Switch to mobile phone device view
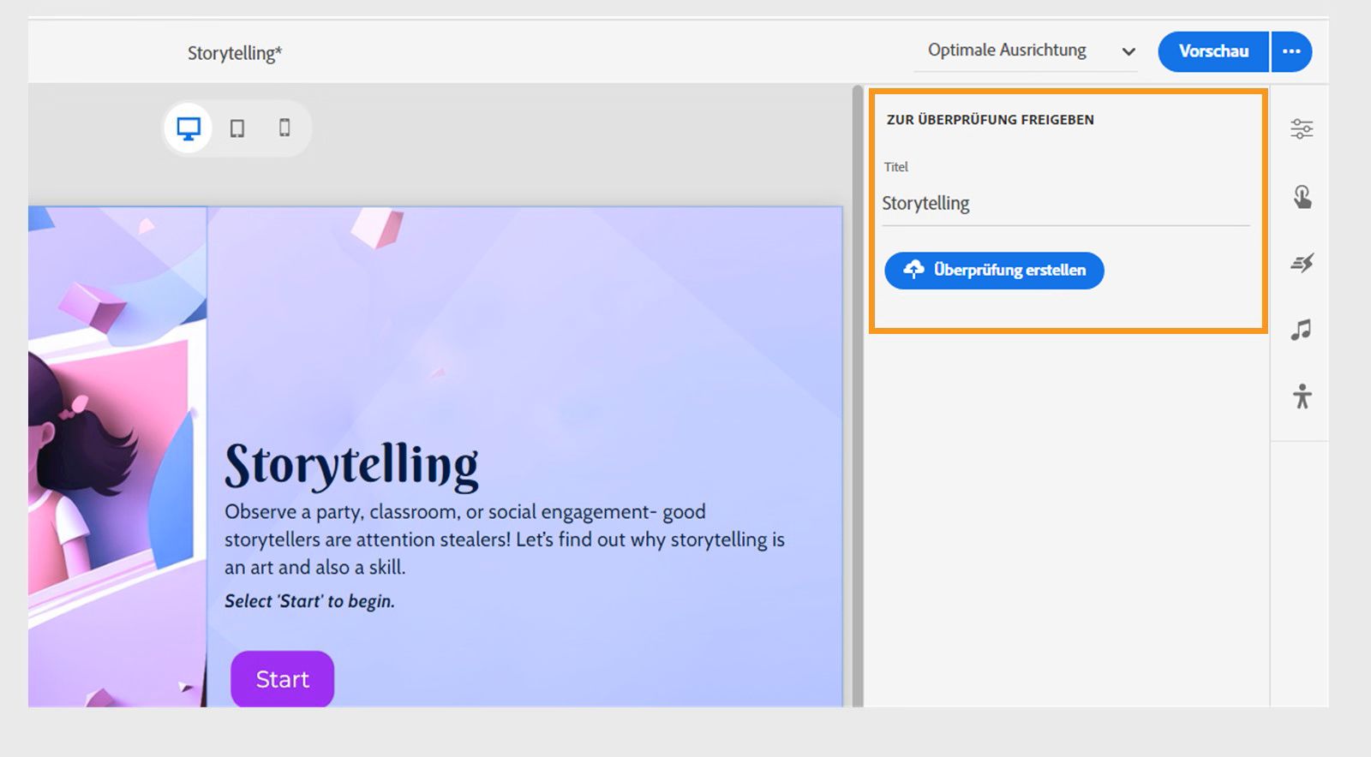 tap(284, 128)
